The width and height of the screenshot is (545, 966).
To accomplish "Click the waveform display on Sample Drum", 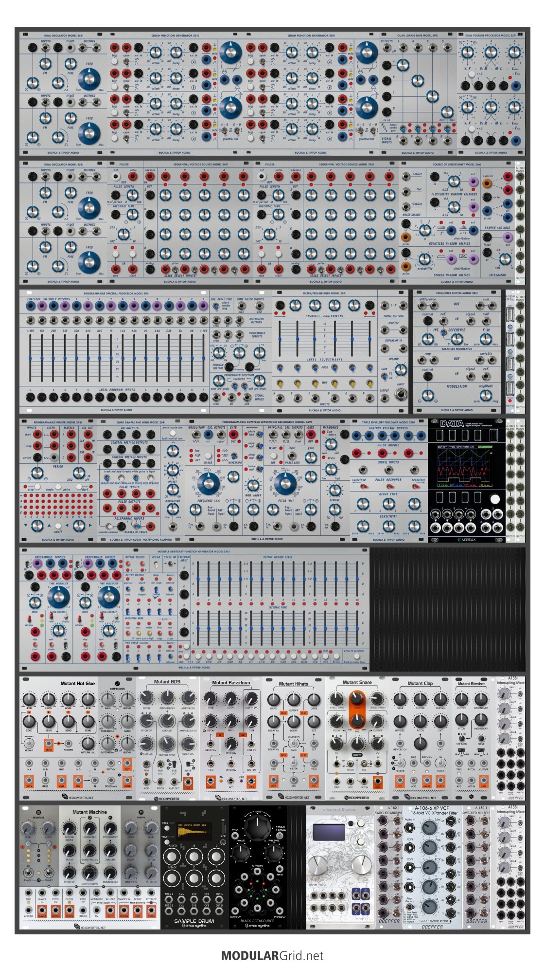I will tap(194, 832).
